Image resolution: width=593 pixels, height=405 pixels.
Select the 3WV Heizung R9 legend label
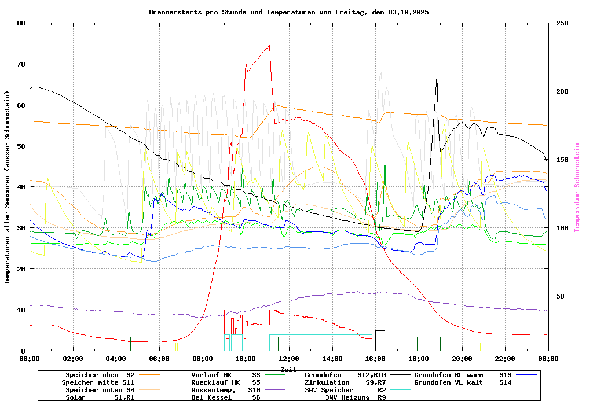[355, 398]
